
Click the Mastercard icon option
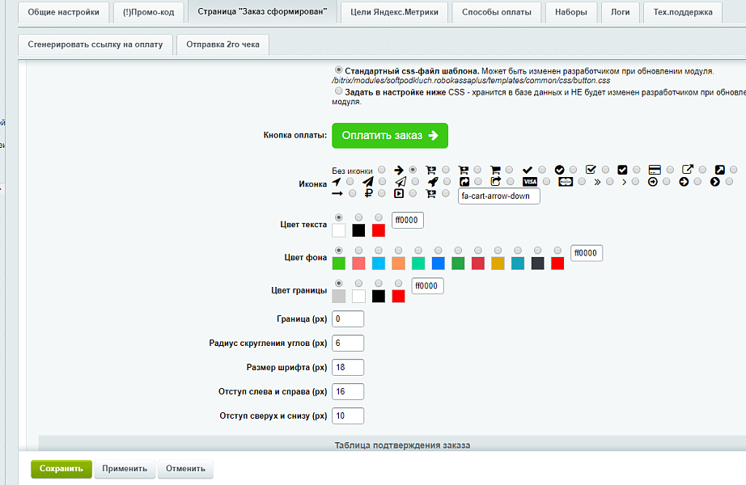tap(566, 182)
